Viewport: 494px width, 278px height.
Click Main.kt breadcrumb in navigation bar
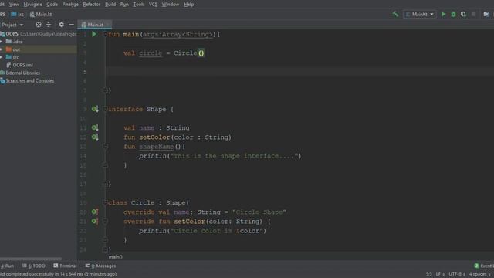click(41, 14)
